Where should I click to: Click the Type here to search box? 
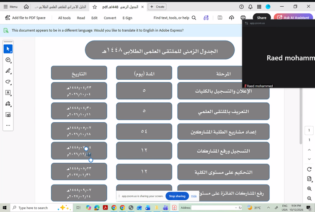(41, 208)
